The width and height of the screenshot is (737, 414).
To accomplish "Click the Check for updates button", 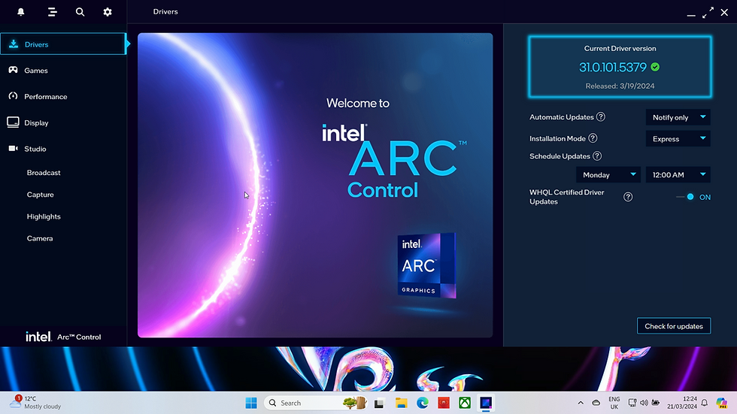I will [674, 326].
